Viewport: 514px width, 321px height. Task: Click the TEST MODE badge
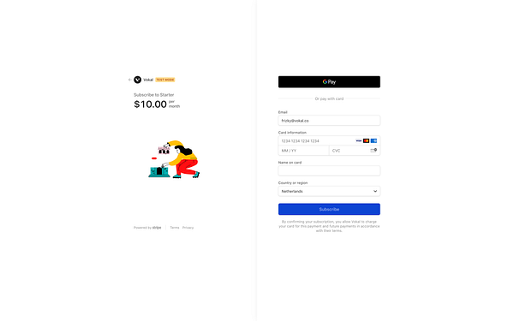(x=164, y=80)
